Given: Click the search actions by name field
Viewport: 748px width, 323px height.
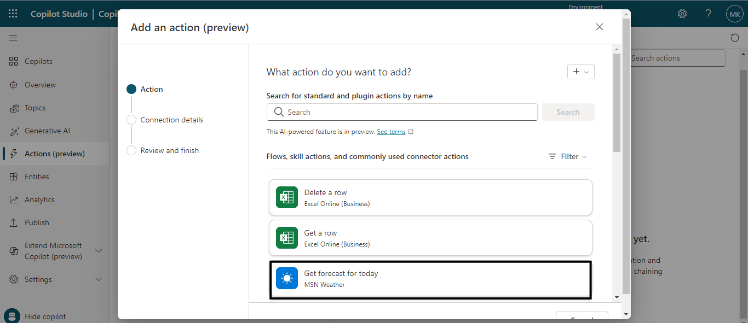Looking at the screenshot, I should point(402,112).
